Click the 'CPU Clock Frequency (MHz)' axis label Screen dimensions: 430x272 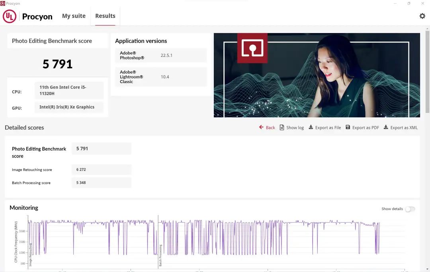(16, 242)
